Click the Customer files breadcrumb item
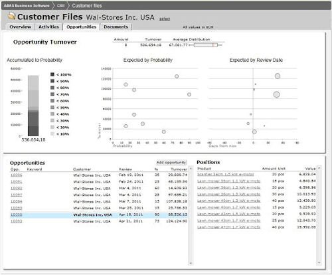The width and height of the screenshot is (332, 275). point(87,5)
